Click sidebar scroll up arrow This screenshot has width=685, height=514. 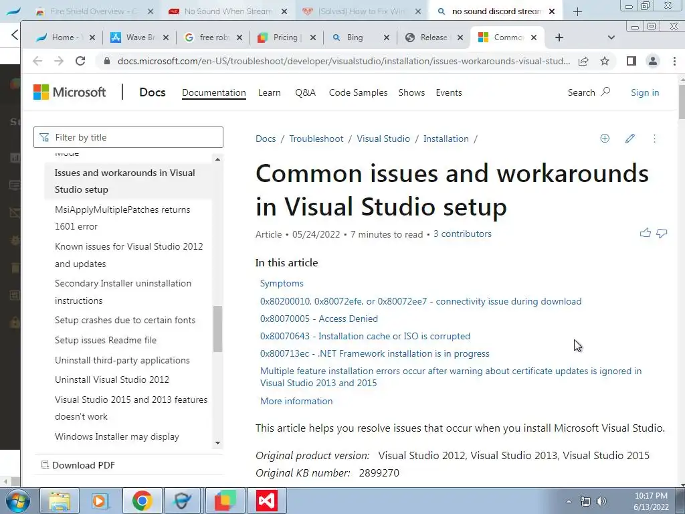coord(217,159)
